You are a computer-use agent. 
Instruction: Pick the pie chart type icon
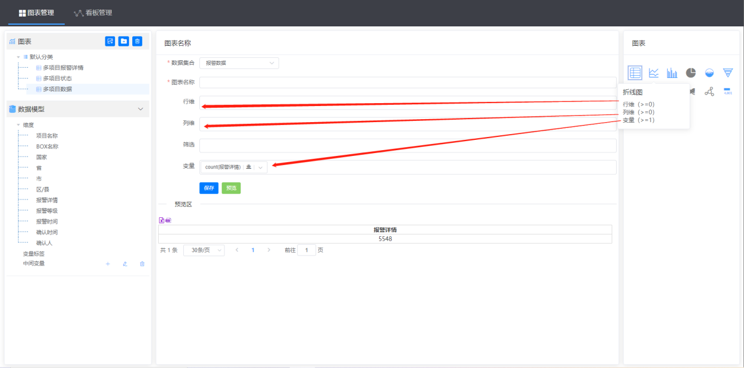tap(691, 73)
